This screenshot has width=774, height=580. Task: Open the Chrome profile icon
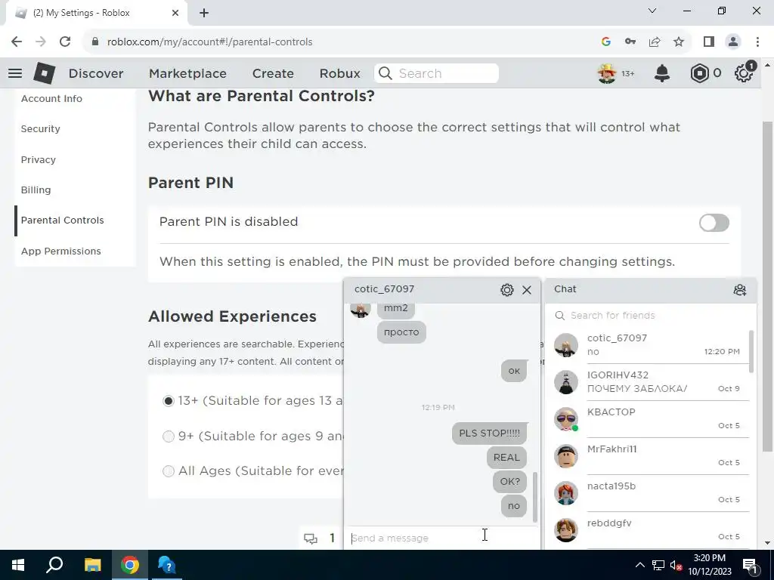(x=733, y=42)
